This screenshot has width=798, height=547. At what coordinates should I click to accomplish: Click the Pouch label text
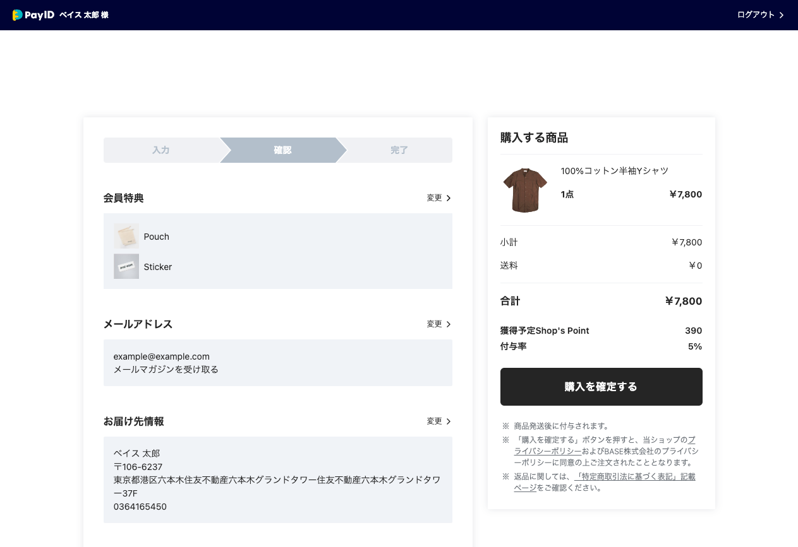[x=157, y=237]
